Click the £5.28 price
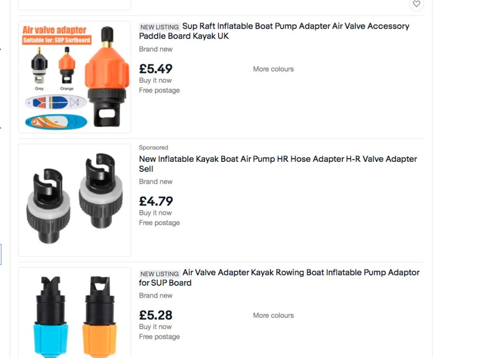This screenshot has height=358, width=499. click(x=156, y=315)
